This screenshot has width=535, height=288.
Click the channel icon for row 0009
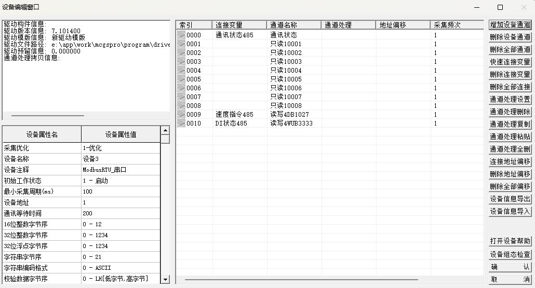coord(181,115)
